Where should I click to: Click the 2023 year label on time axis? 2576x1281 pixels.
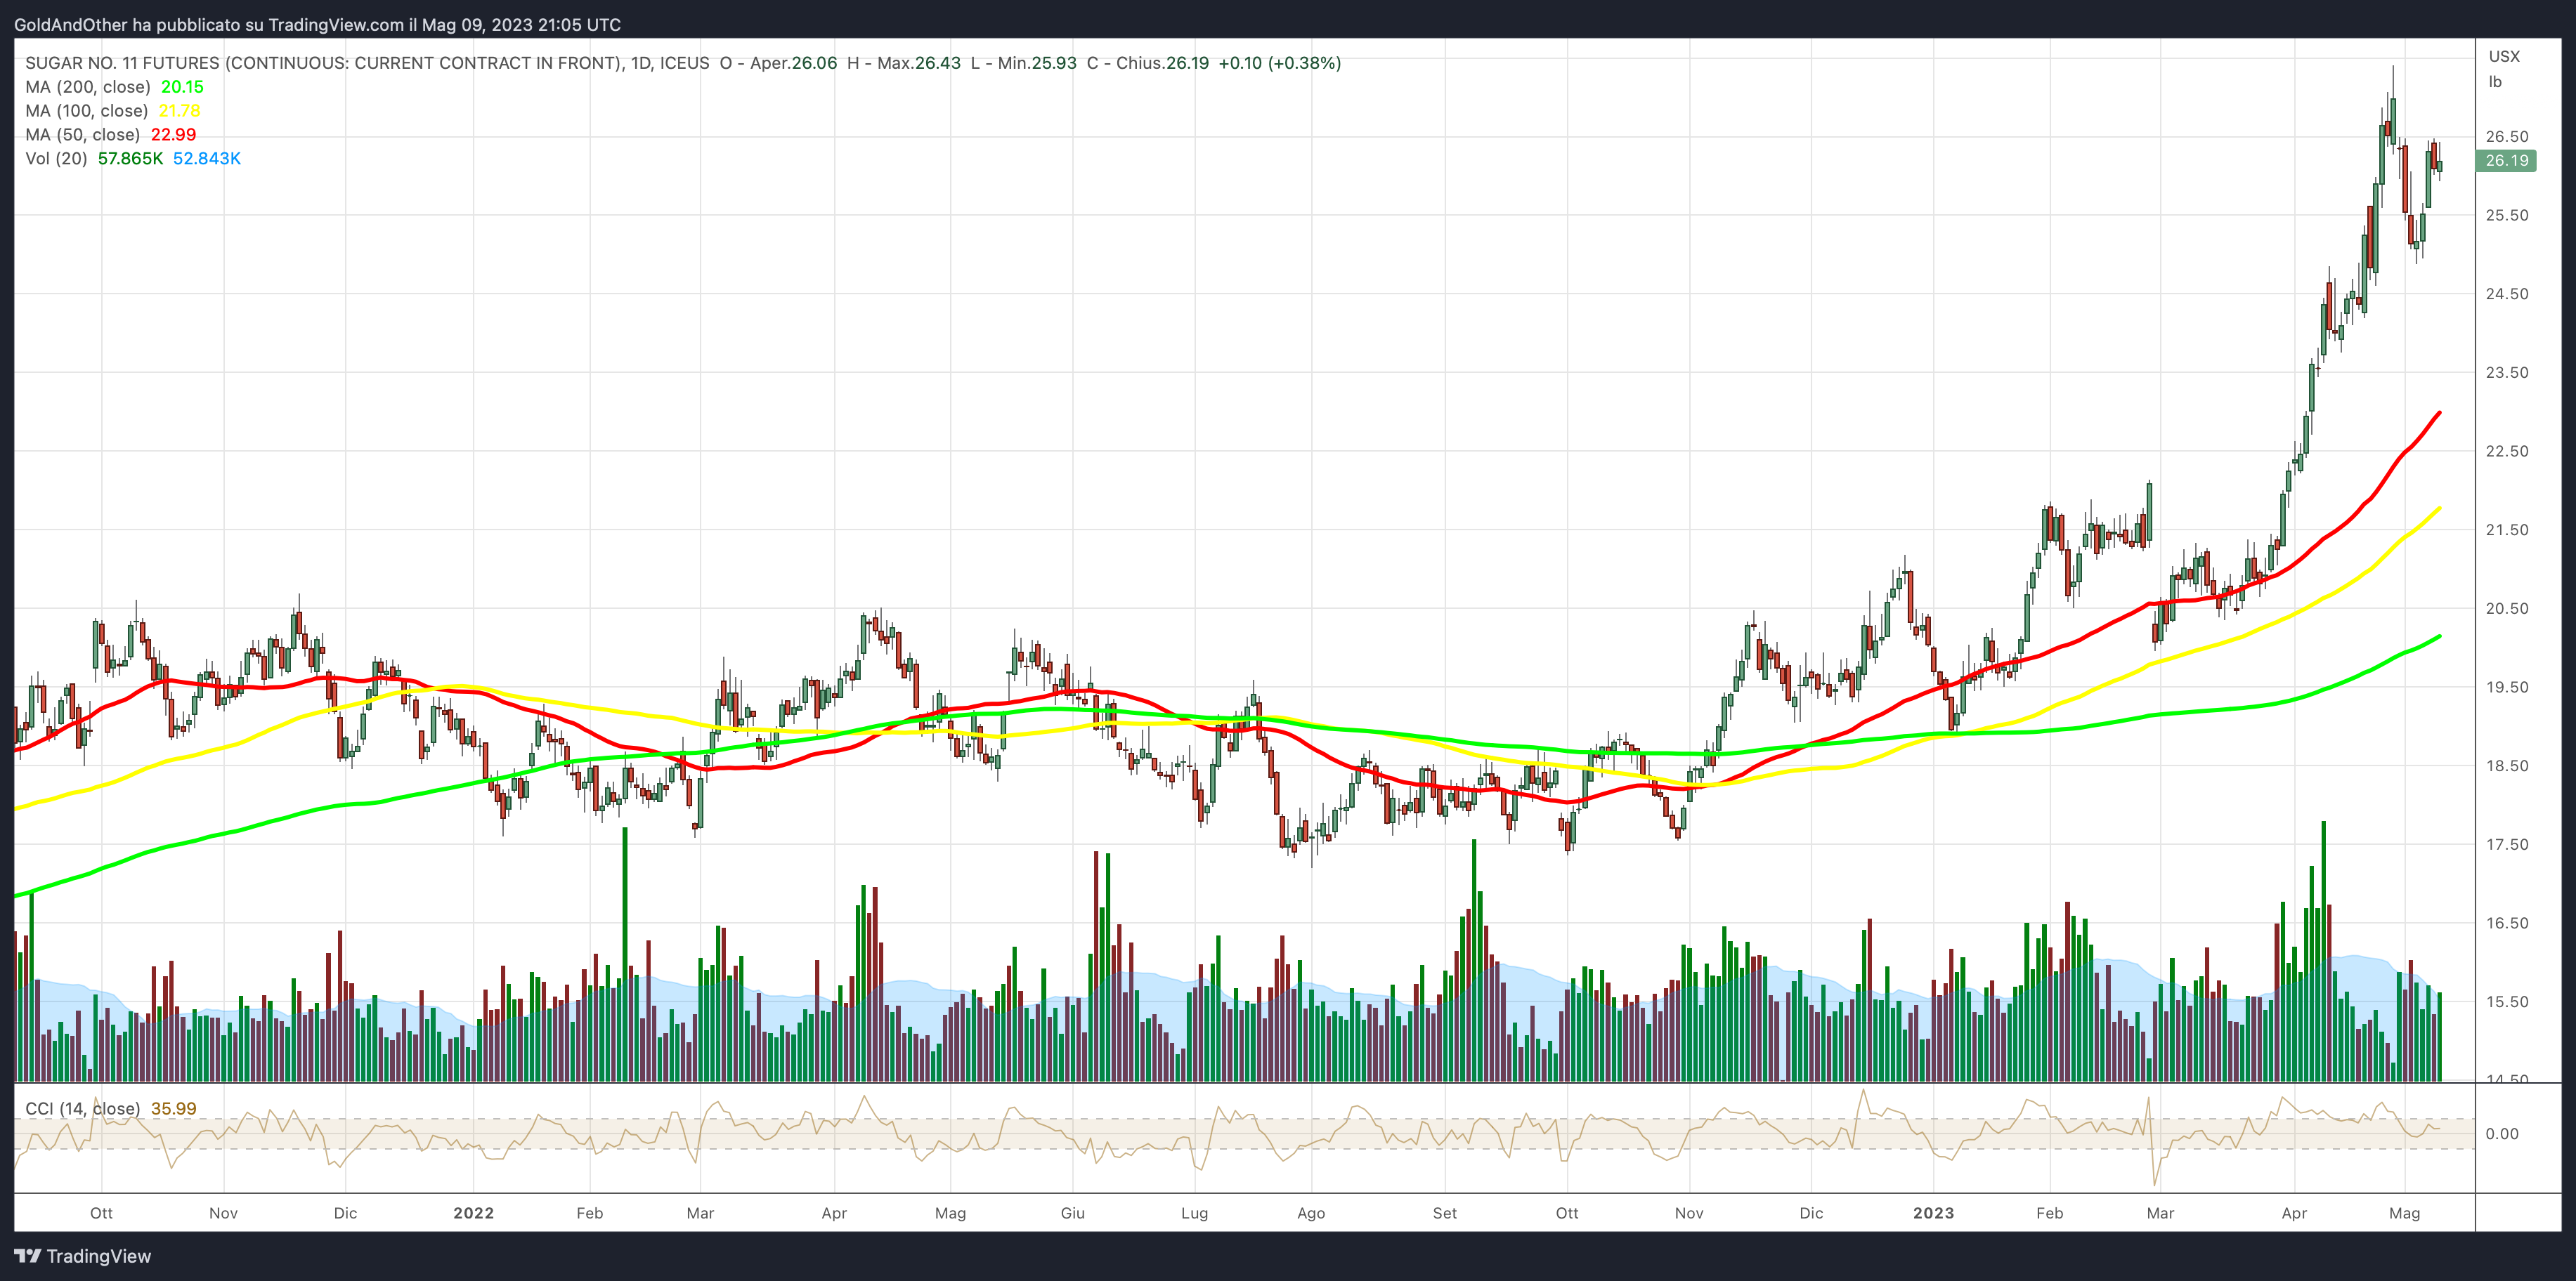[1933, 1213]
